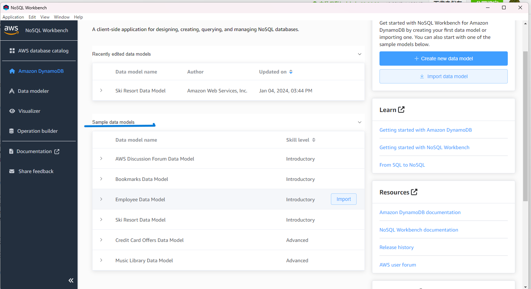531x289 pixels.
Task: Switch to the Visualizer
Action: tap(28, 111)
